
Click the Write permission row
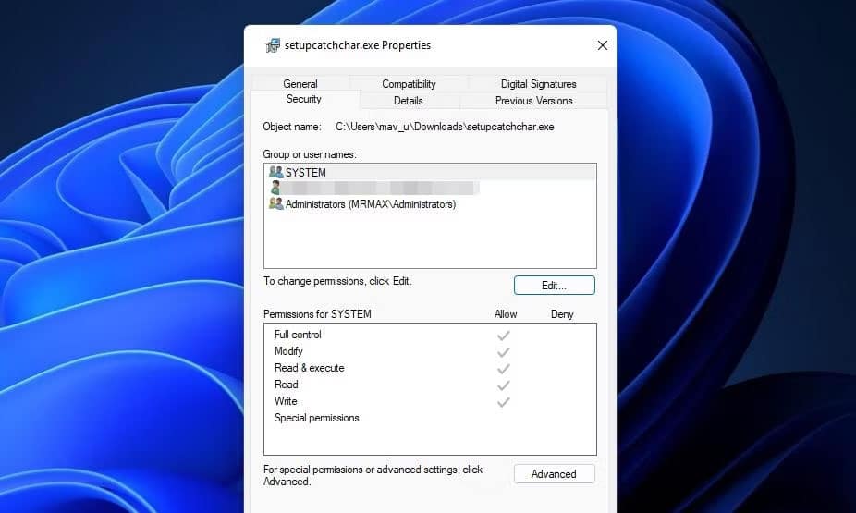coord(430,401)
